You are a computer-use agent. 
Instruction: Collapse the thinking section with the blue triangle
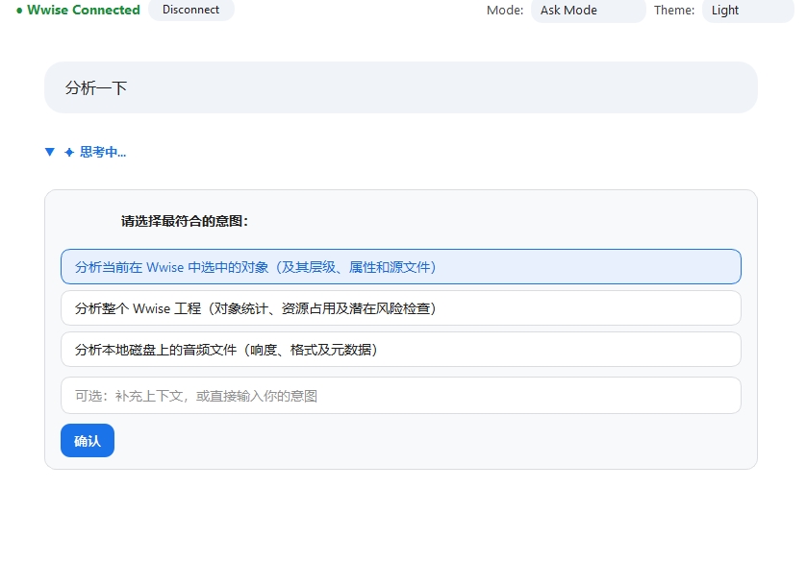(50, 152)
